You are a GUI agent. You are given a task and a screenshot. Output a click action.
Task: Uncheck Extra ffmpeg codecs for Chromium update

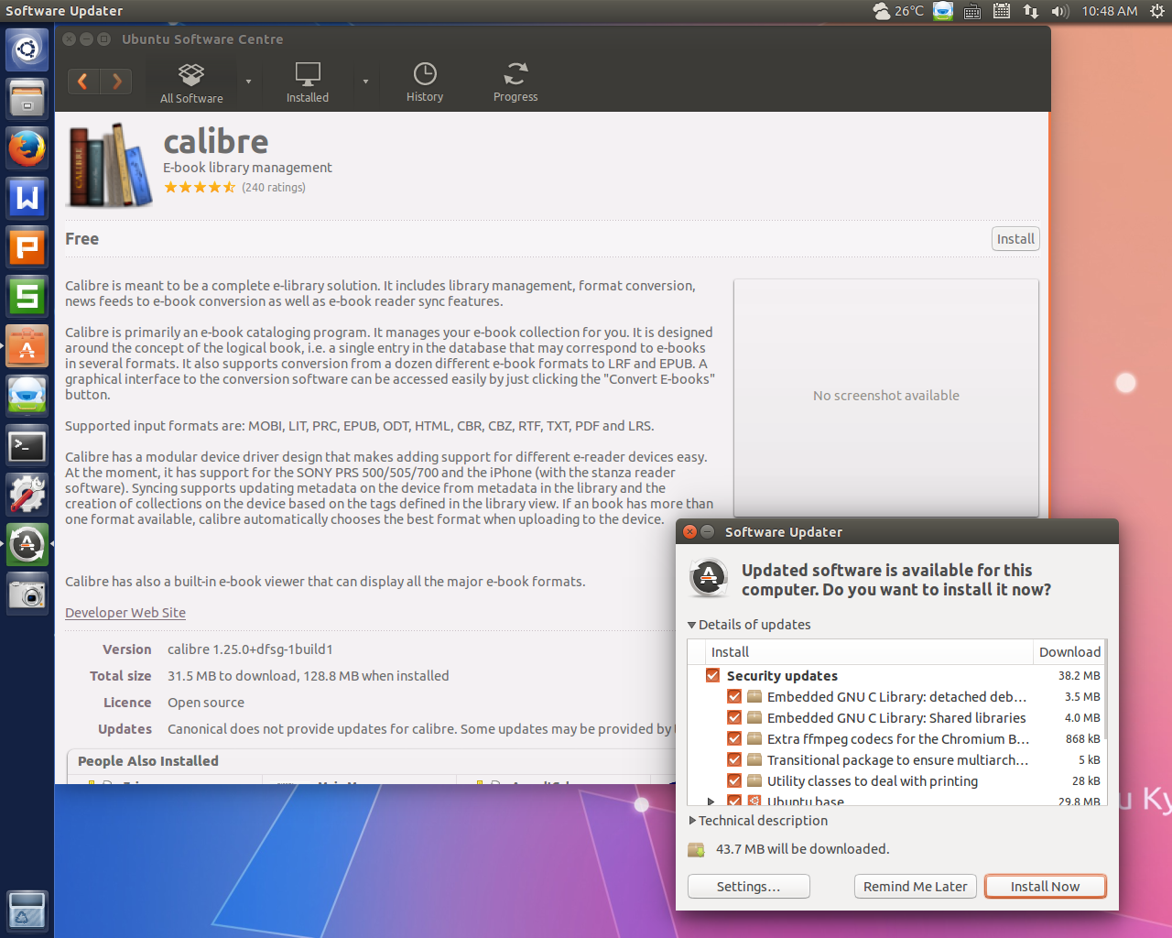pyautogui.click(x=734, y=738)
